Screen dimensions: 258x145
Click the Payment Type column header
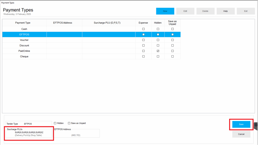pyautogui.click(x=23, y=23)
